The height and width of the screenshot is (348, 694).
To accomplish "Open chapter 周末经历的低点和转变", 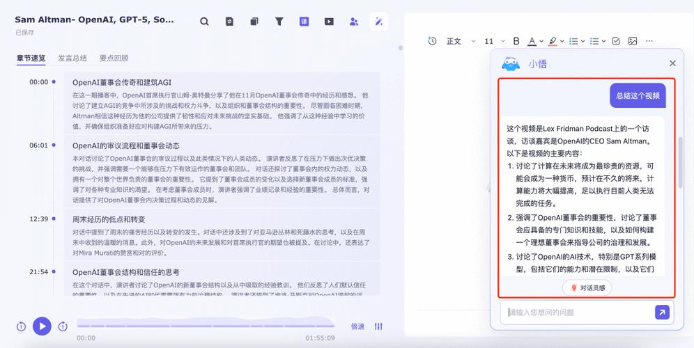I will 109,219.
